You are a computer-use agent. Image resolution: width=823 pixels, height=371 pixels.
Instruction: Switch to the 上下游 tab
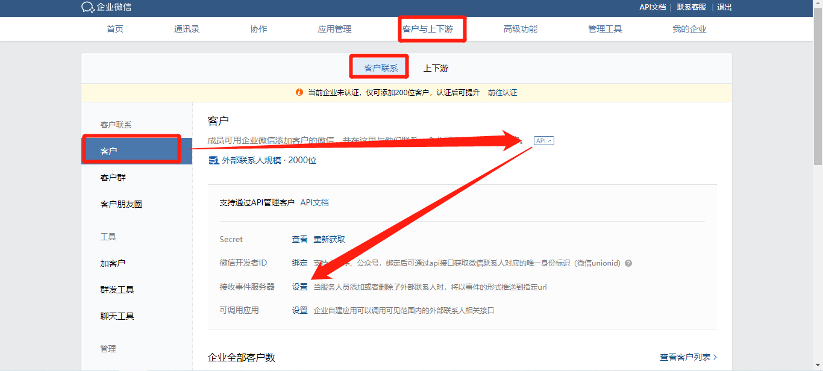[436, 68]
